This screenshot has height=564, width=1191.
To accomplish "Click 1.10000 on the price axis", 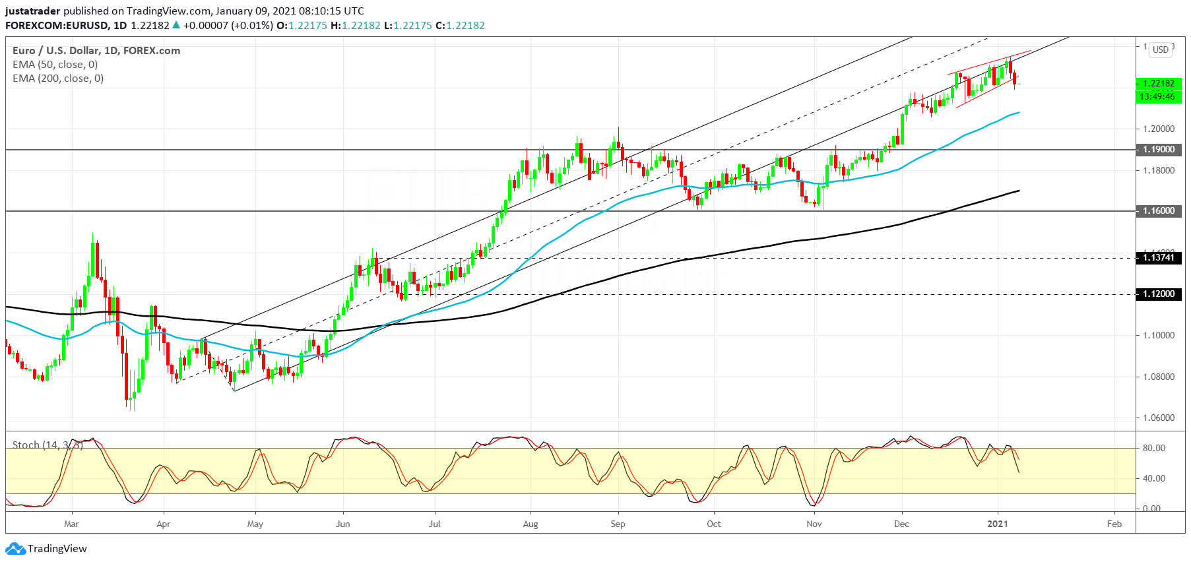I will coord(1159,335).
